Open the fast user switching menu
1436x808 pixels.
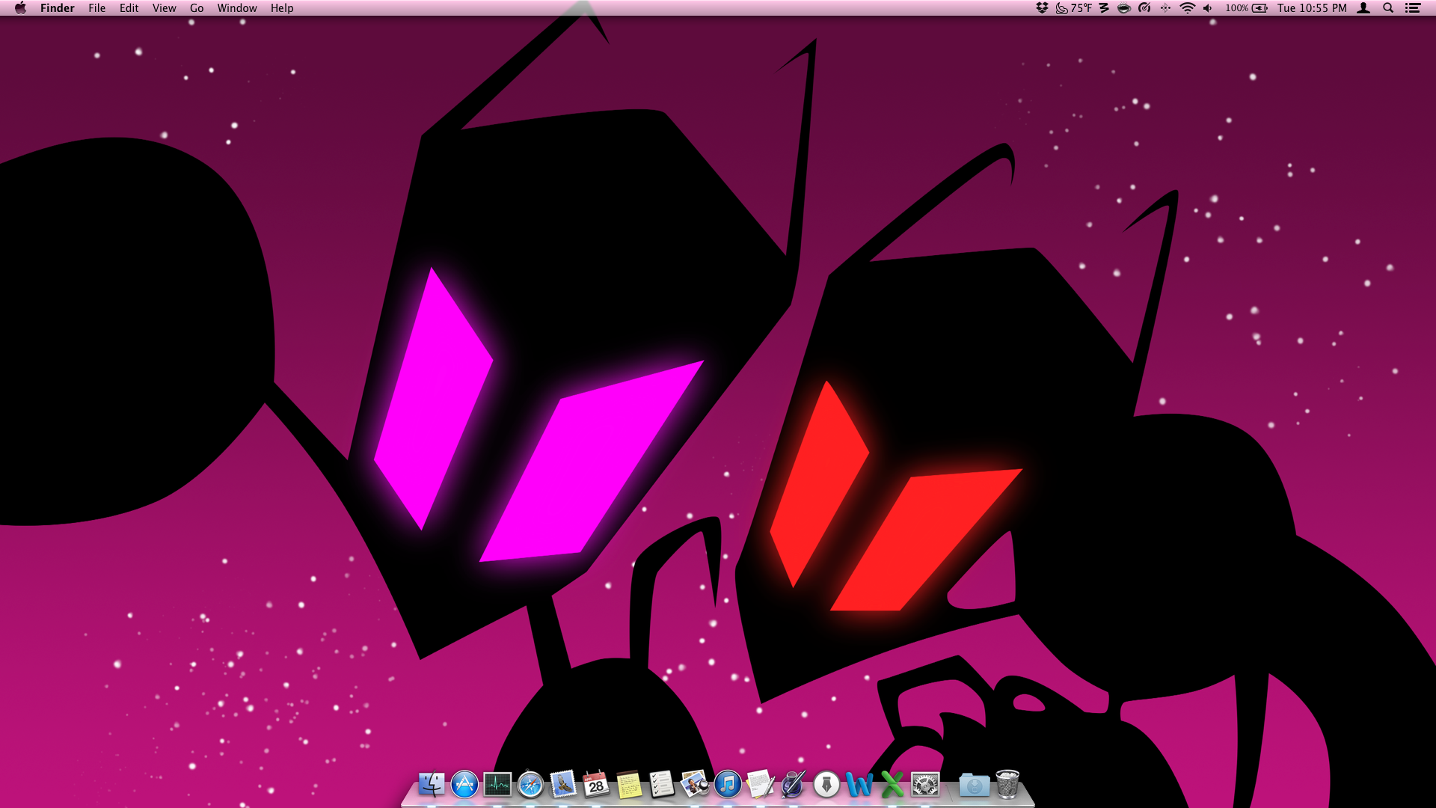(x=1363, y=8)
